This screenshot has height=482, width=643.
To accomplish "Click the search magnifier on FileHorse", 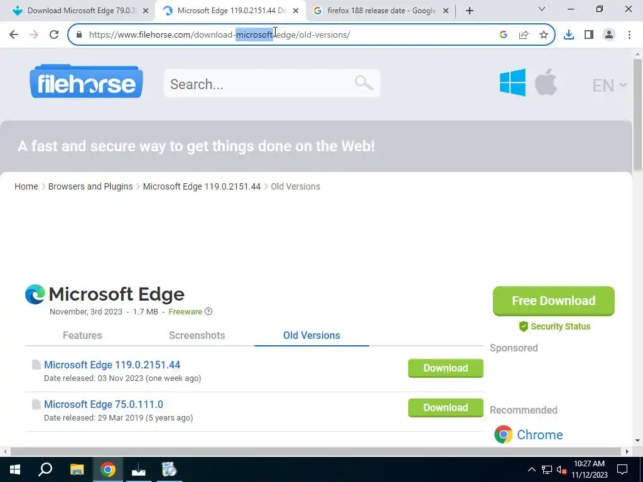I will tap(364, 83).
